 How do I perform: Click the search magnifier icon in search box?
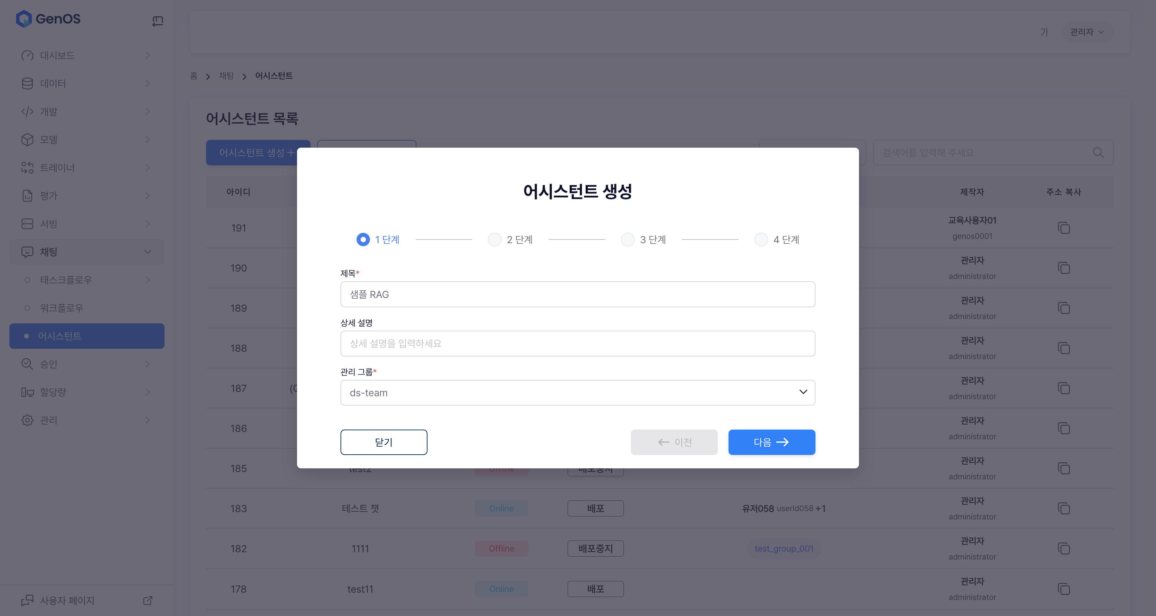(1098, 152)
